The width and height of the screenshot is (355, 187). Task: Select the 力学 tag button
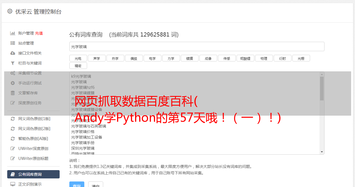pyautogui.click(x=171, y=58)
